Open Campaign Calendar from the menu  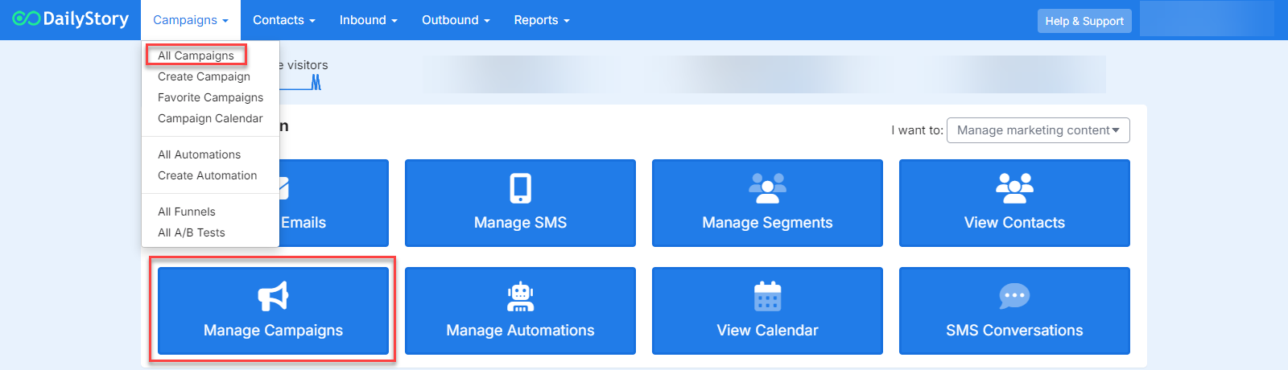[x=210, y=118]
